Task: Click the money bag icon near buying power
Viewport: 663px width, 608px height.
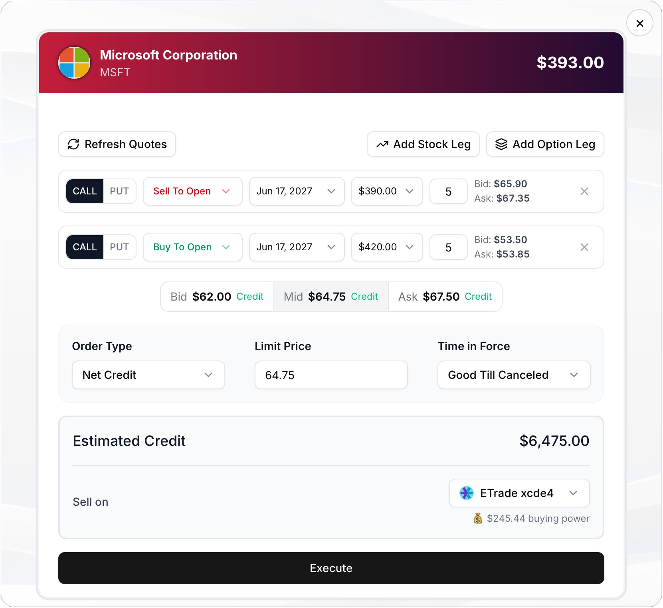Action: (x=477, y=518)
